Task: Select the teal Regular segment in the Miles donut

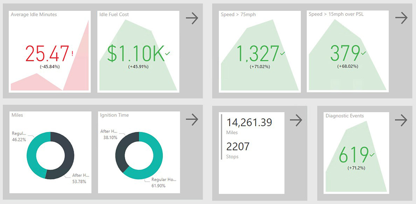Action: pos(32,155)
